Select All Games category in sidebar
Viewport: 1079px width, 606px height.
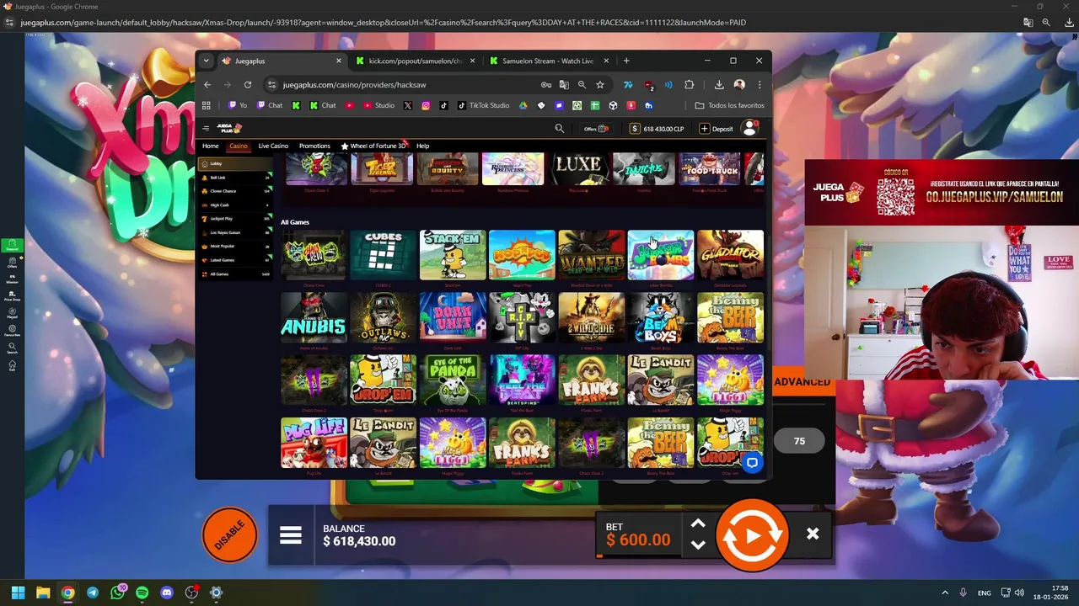click(x=235, y=274)
